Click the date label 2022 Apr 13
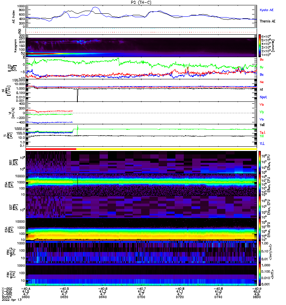Screen dimensions: 286x305 (x=12, y=300)
